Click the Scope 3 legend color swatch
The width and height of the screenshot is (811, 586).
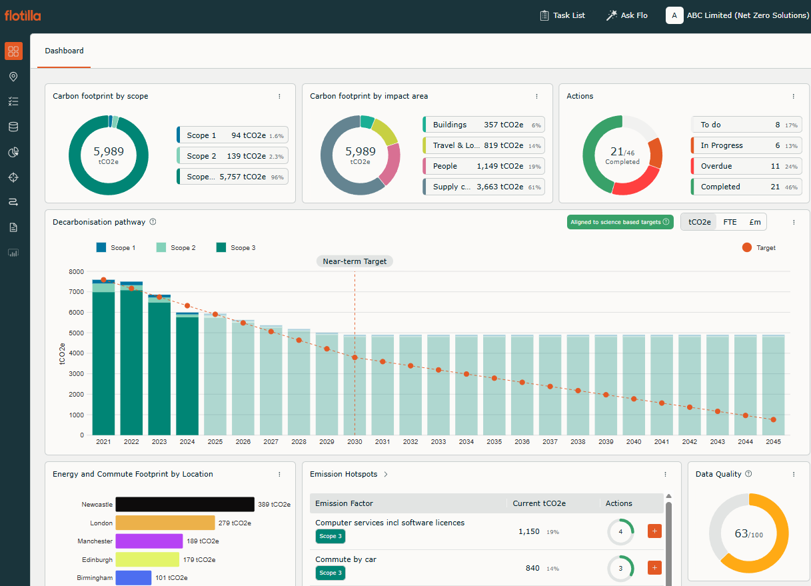pyautogui.click(x=221, y=248)
